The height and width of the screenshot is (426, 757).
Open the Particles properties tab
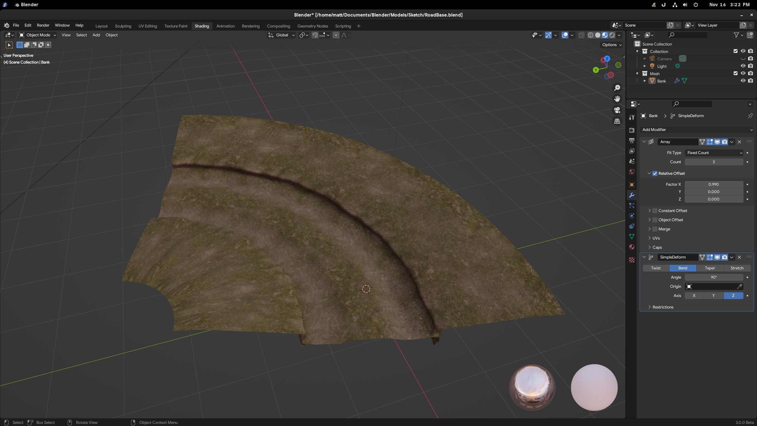pos(632,205)
